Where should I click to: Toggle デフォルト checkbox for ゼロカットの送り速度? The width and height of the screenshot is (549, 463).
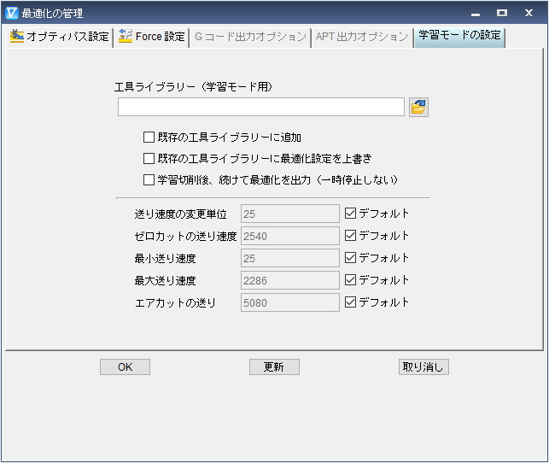click(x=350, y=236)
